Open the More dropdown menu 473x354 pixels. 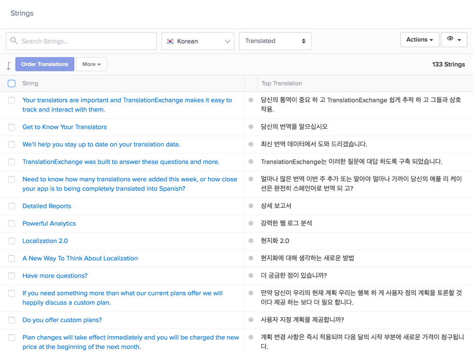pyautogui.click(x=91, y=64)
